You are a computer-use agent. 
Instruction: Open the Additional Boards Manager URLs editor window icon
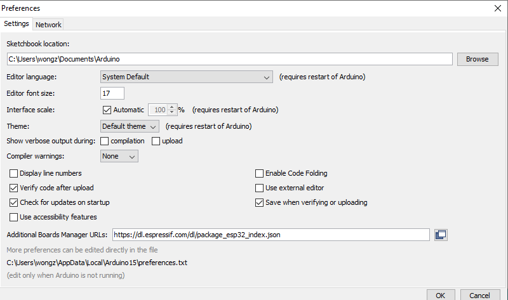441,235
